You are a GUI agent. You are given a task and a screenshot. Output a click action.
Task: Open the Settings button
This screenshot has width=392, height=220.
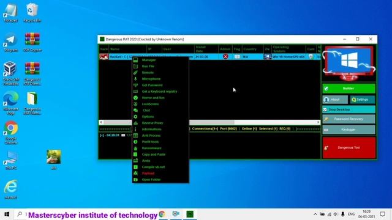[362, 100]
